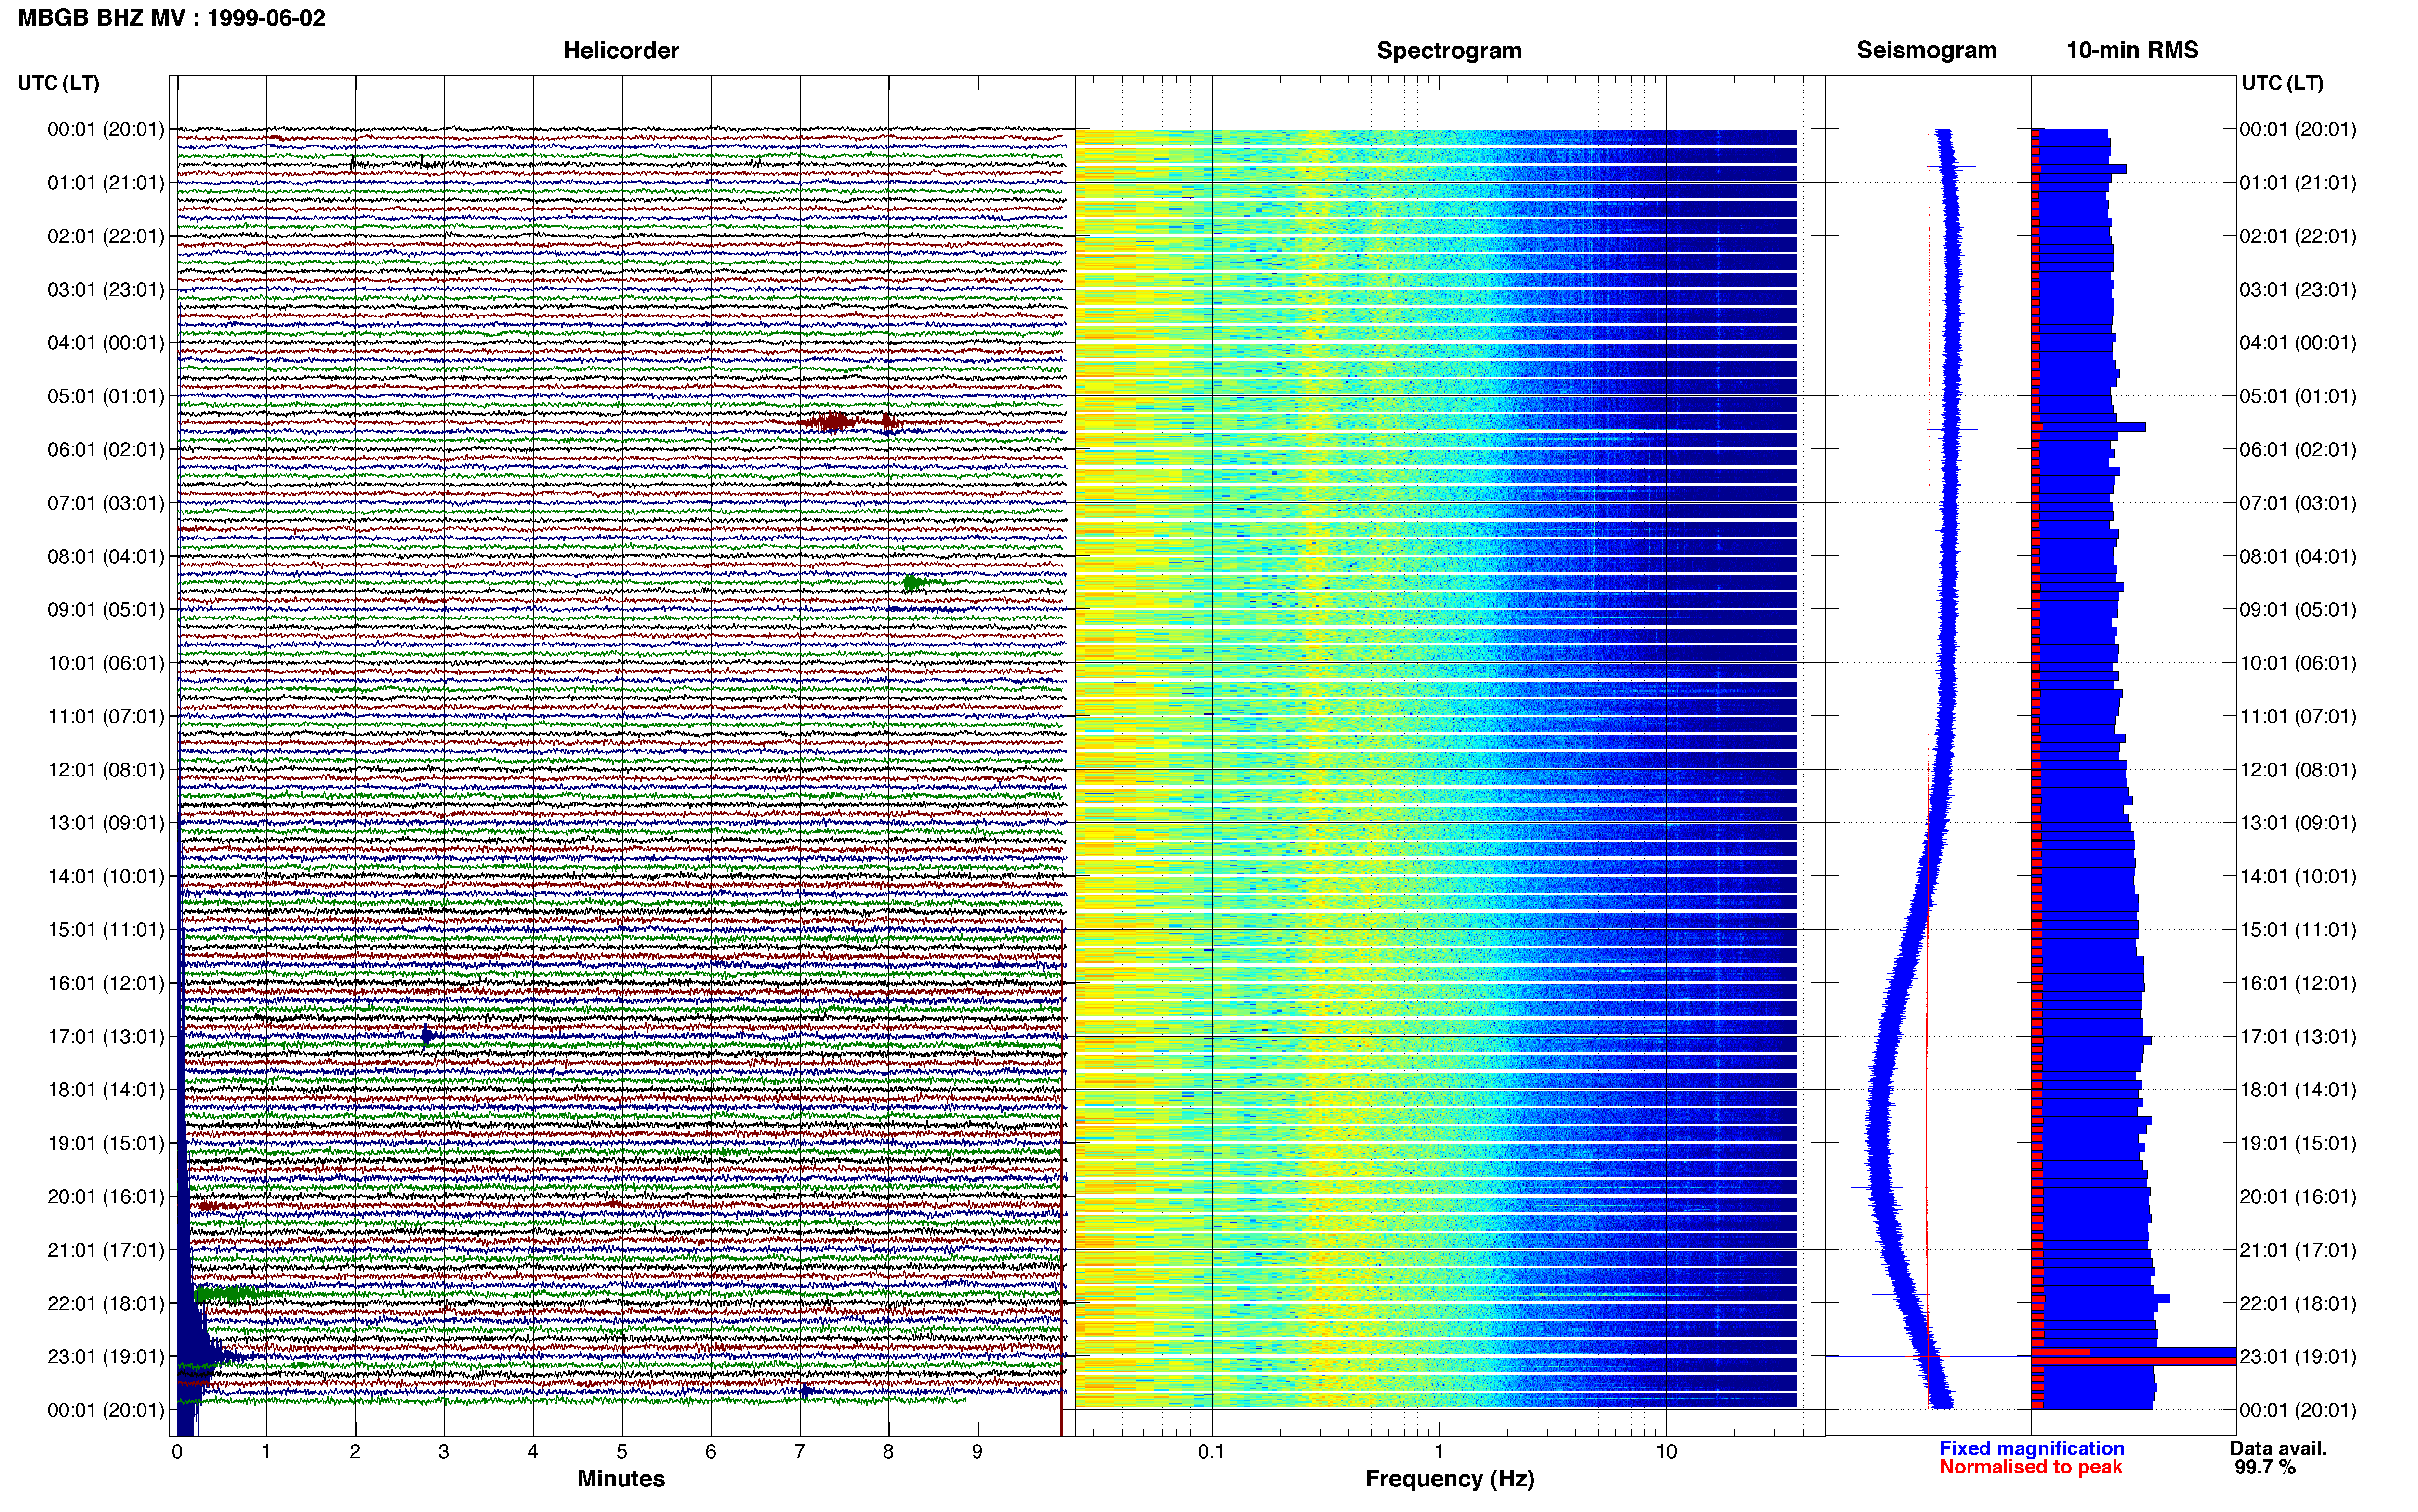Click spectrogram frequency tick label '10'
2418x1512 pixels.
1666,1452
